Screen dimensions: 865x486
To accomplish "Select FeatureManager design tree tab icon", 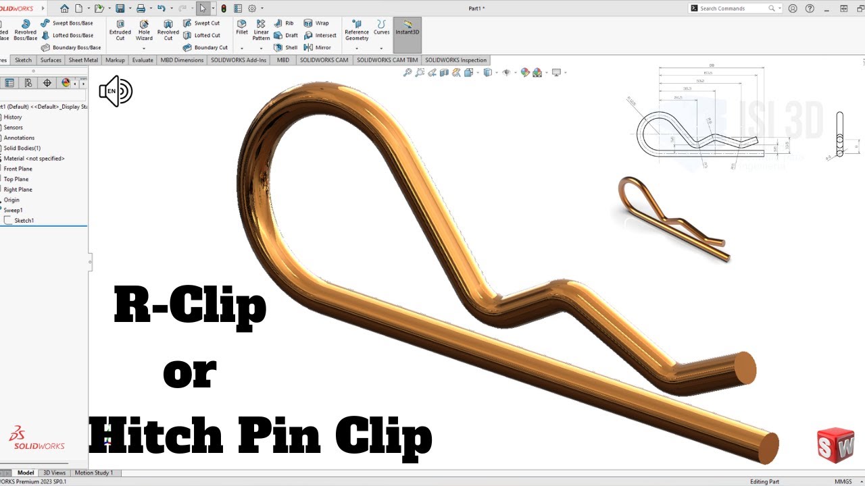I will pyautogui.click(x=9, y=83).
